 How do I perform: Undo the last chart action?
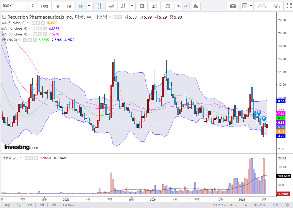coord(179,6)
